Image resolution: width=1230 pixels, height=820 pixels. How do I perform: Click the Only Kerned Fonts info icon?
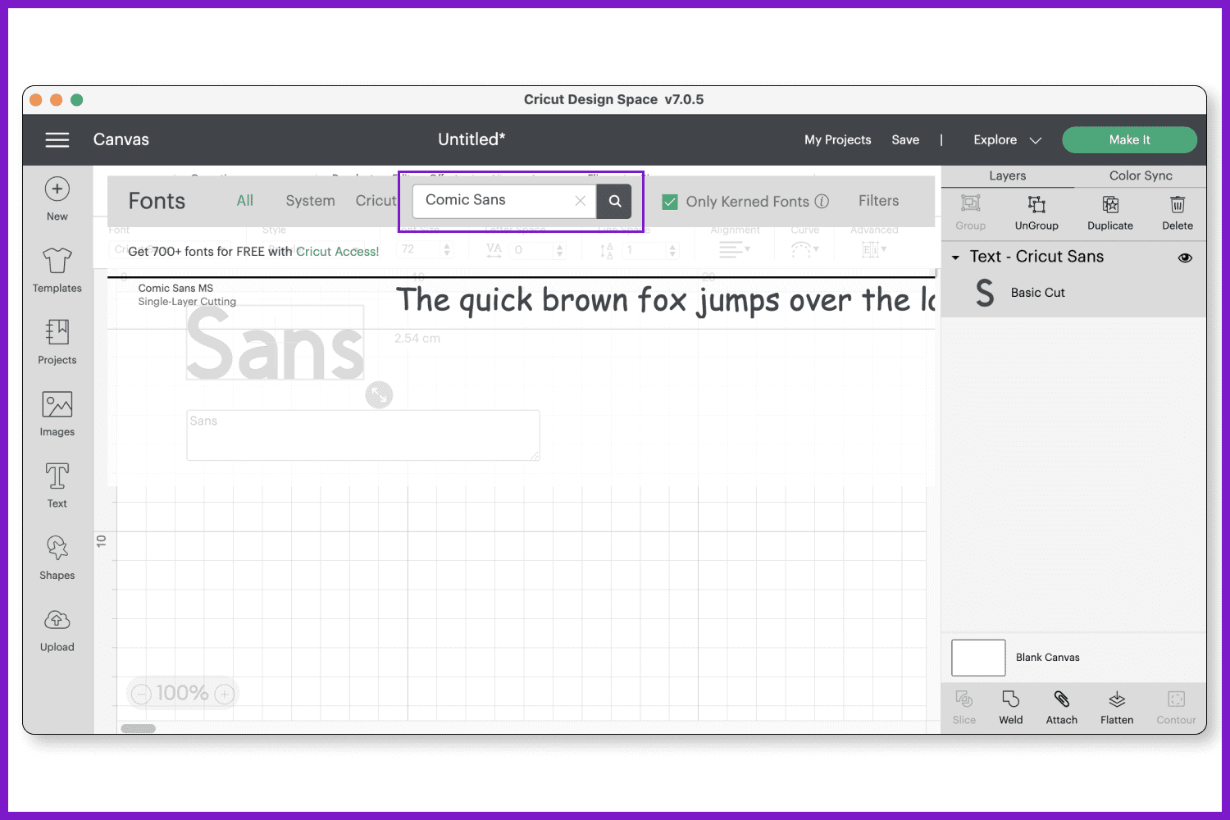coord(822,201)
